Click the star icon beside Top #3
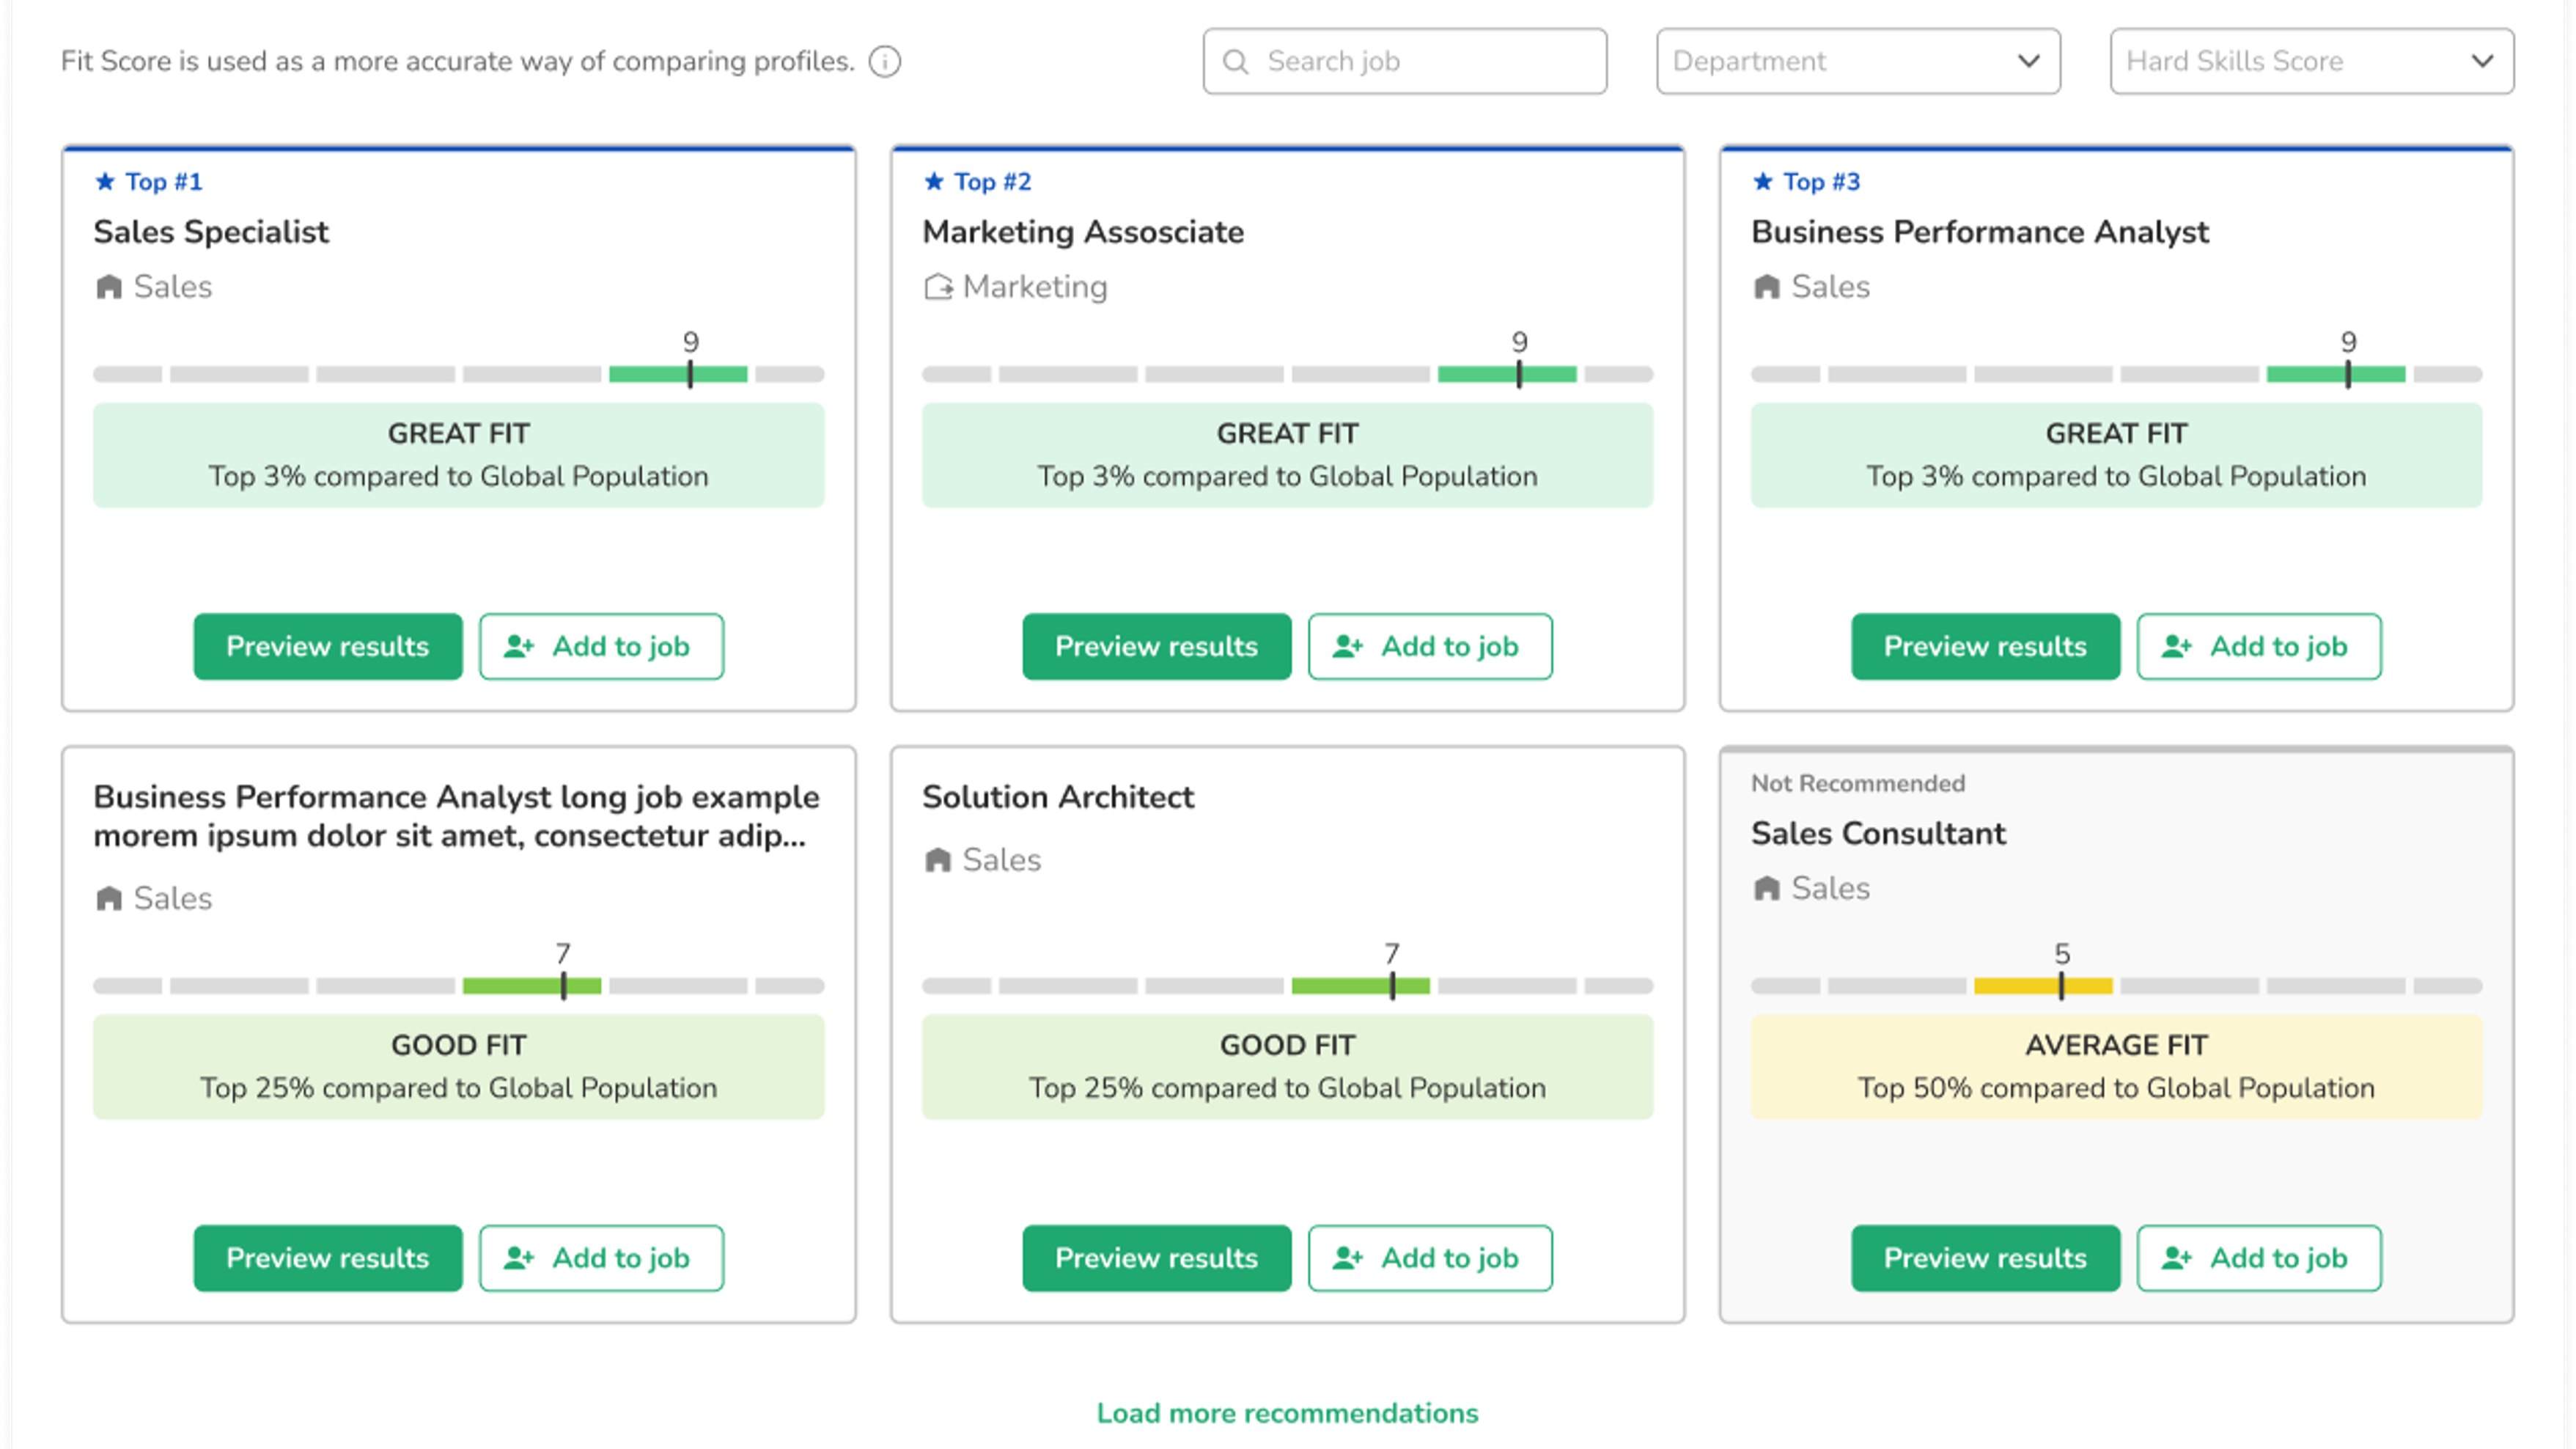Viewport: 2576px width, 1449px height. pos(1763,181)
